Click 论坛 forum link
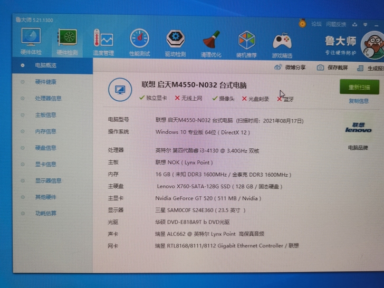Viewport: 384px width, 288px height. click(316, 24)
